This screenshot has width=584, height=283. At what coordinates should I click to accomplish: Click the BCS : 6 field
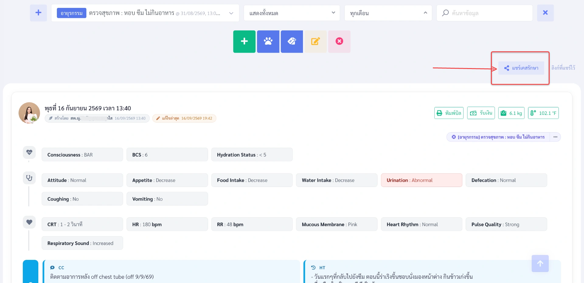[x=167, y=155]
